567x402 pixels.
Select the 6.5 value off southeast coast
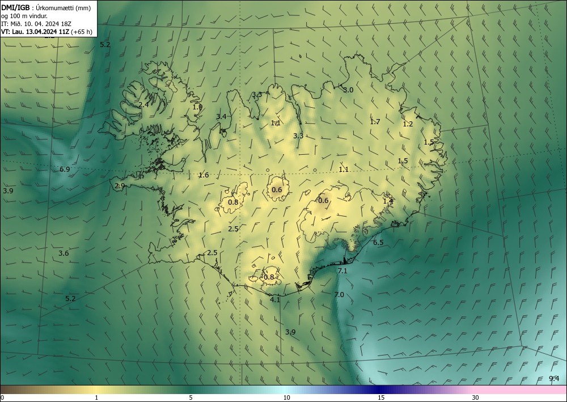click(x=378, y=242)
